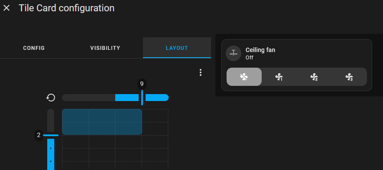Screen dimensions: 383x170
Task: Click the Ceiling fan card title text
Action: [x=260, y=50]
